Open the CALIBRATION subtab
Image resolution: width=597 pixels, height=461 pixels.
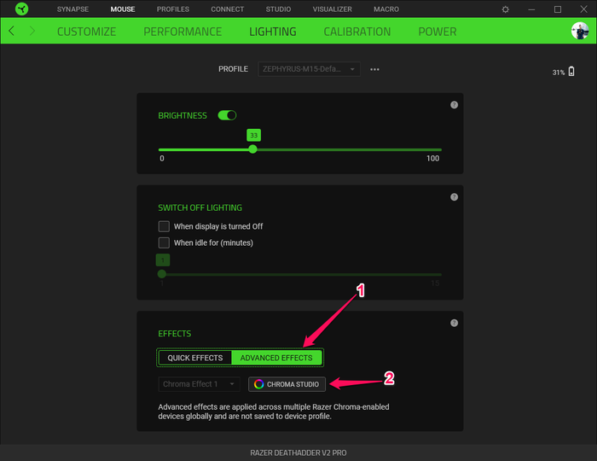pos(357,32)
